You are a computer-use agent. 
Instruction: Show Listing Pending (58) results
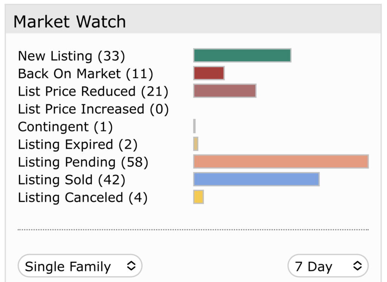83,162
